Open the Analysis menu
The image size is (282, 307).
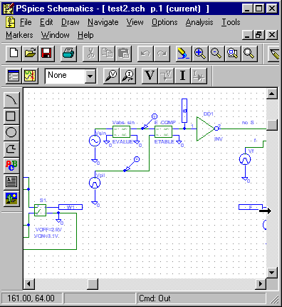(199, 22)
